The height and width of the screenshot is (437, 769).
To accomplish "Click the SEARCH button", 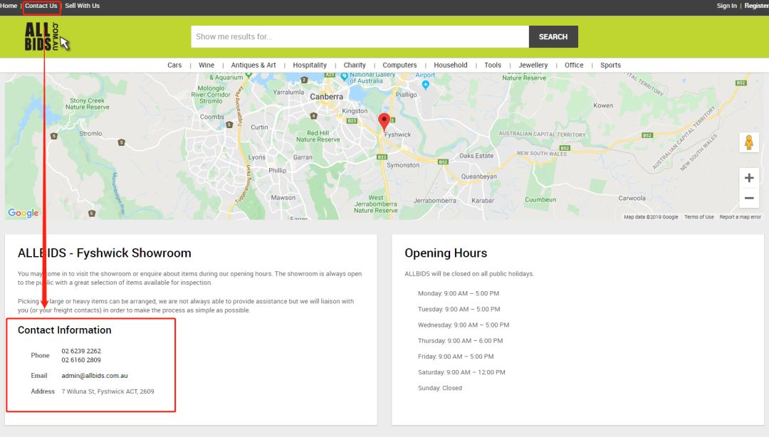I will [553, 37].
